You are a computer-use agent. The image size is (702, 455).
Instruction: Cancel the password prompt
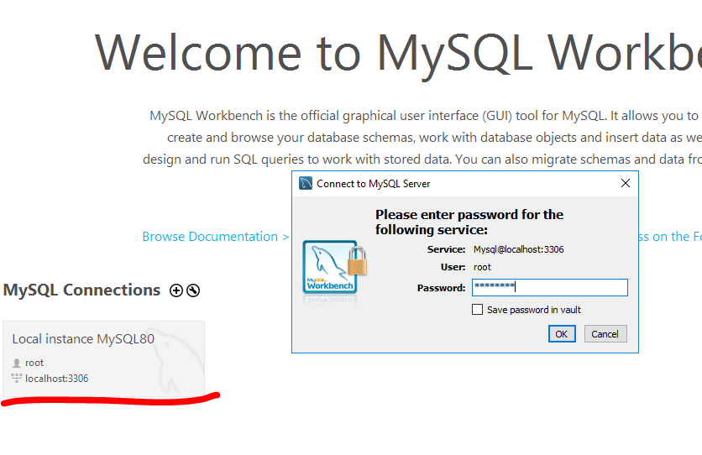click(x=605, y=333)
